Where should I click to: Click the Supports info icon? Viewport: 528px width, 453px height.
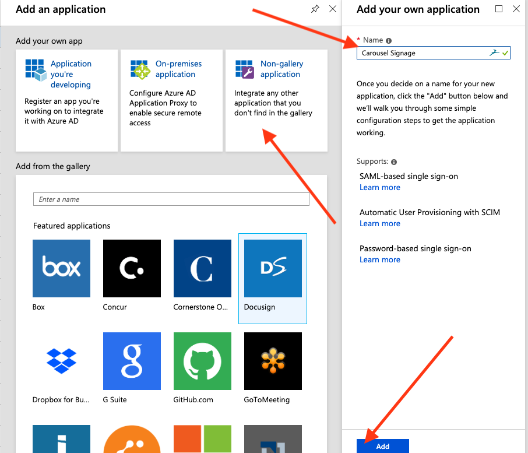tap(394, 162)
